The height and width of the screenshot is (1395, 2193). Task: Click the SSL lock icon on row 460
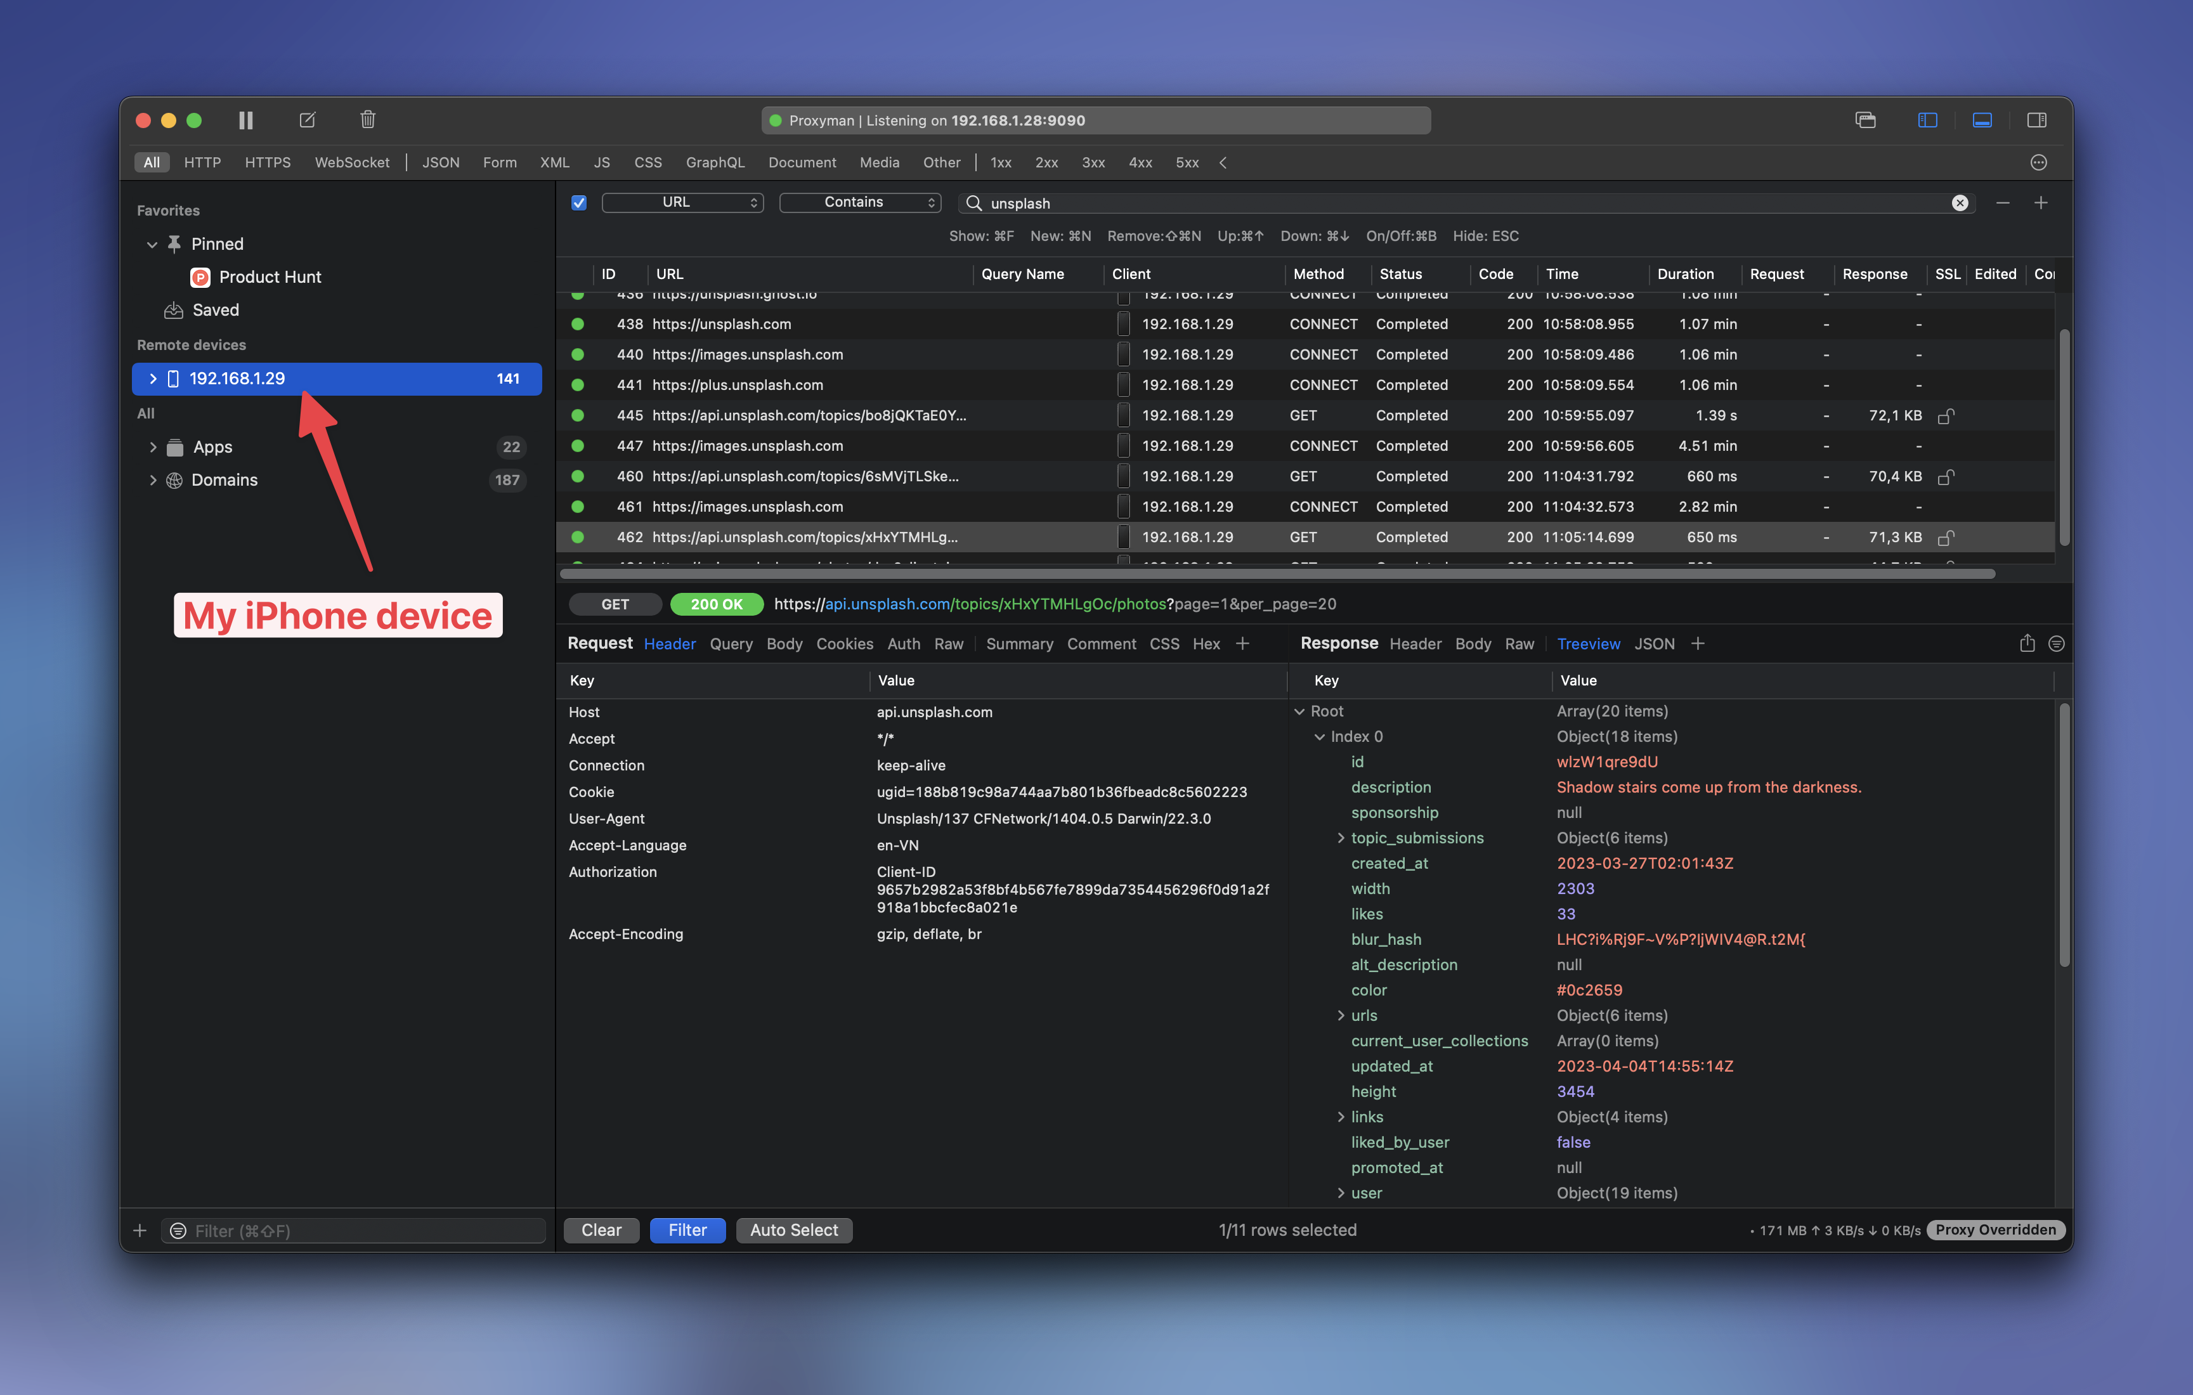1946,477
